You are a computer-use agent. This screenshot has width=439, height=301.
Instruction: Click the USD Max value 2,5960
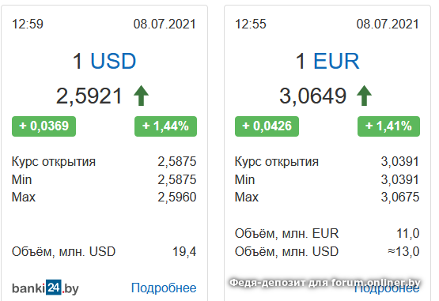[x=177, y=198]
